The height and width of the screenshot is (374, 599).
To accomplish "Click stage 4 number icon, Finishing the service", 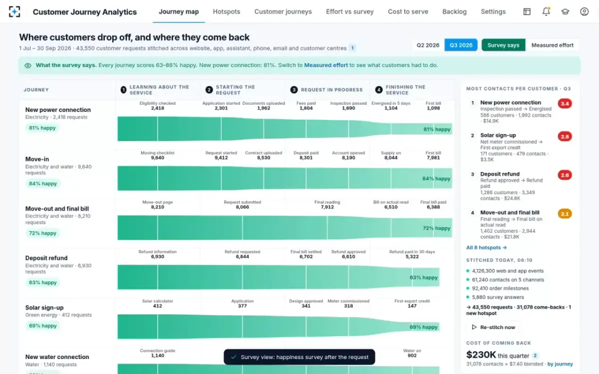I will (379, 90).
